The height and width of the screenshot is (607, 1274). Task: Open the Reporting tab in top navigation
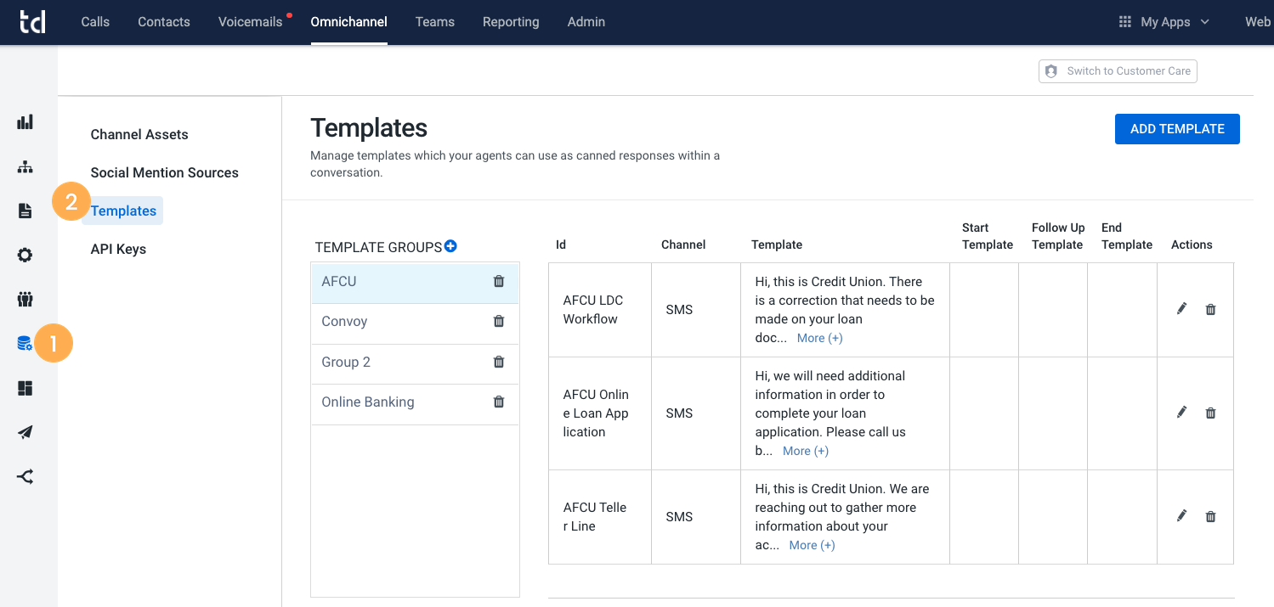click(511, 22)
